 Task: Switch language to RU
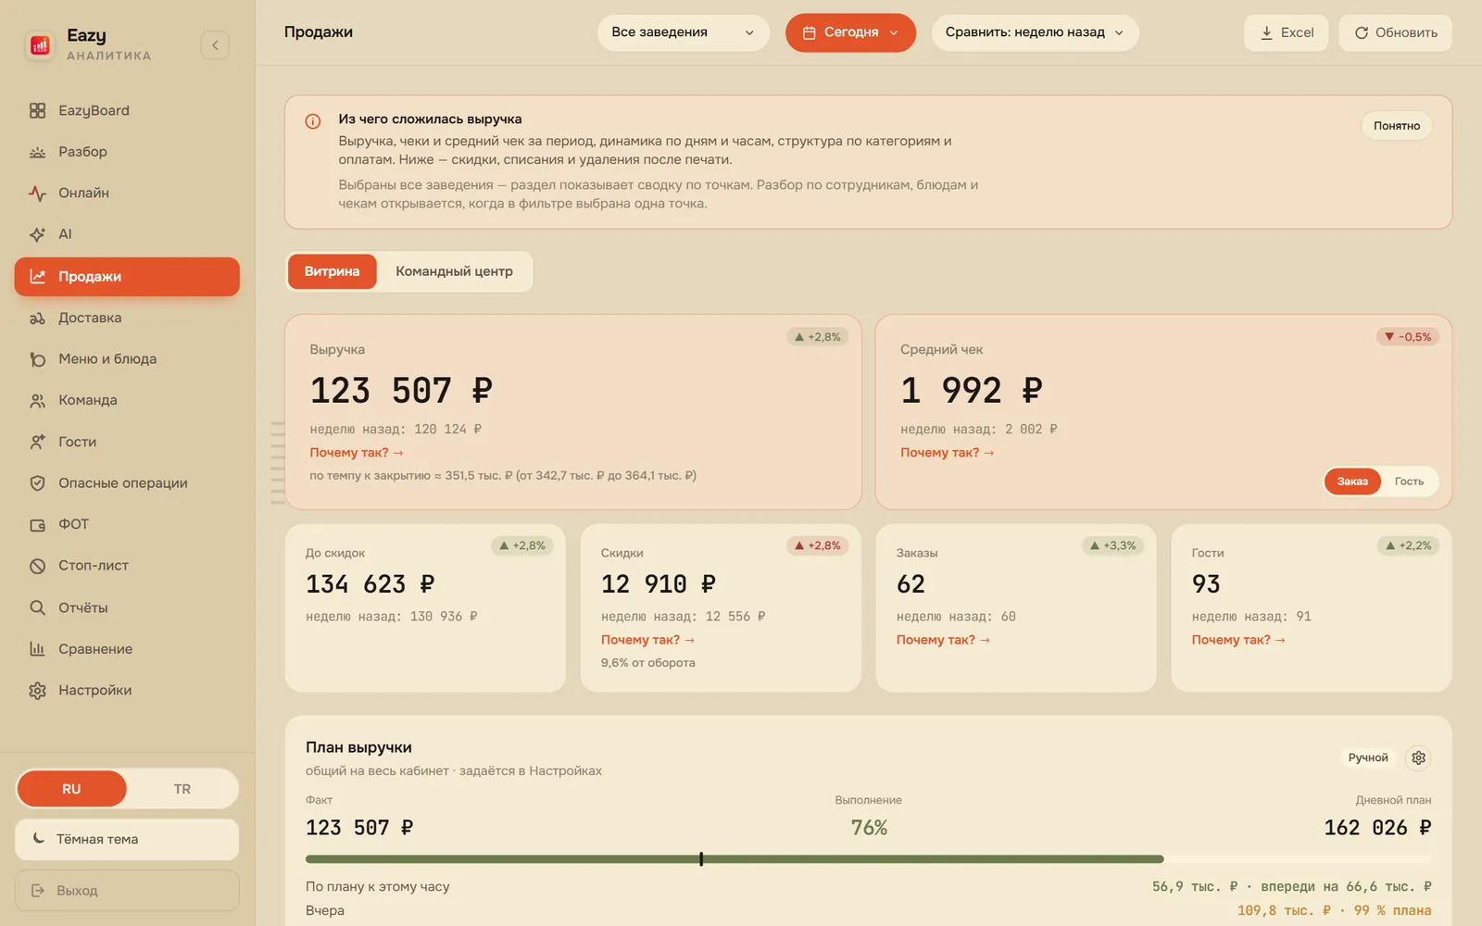coord(71,789)
